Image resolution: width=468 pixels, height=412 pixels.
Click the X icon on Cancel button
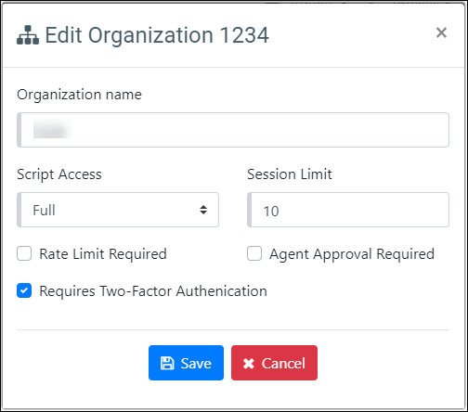(x=249, y=364)
